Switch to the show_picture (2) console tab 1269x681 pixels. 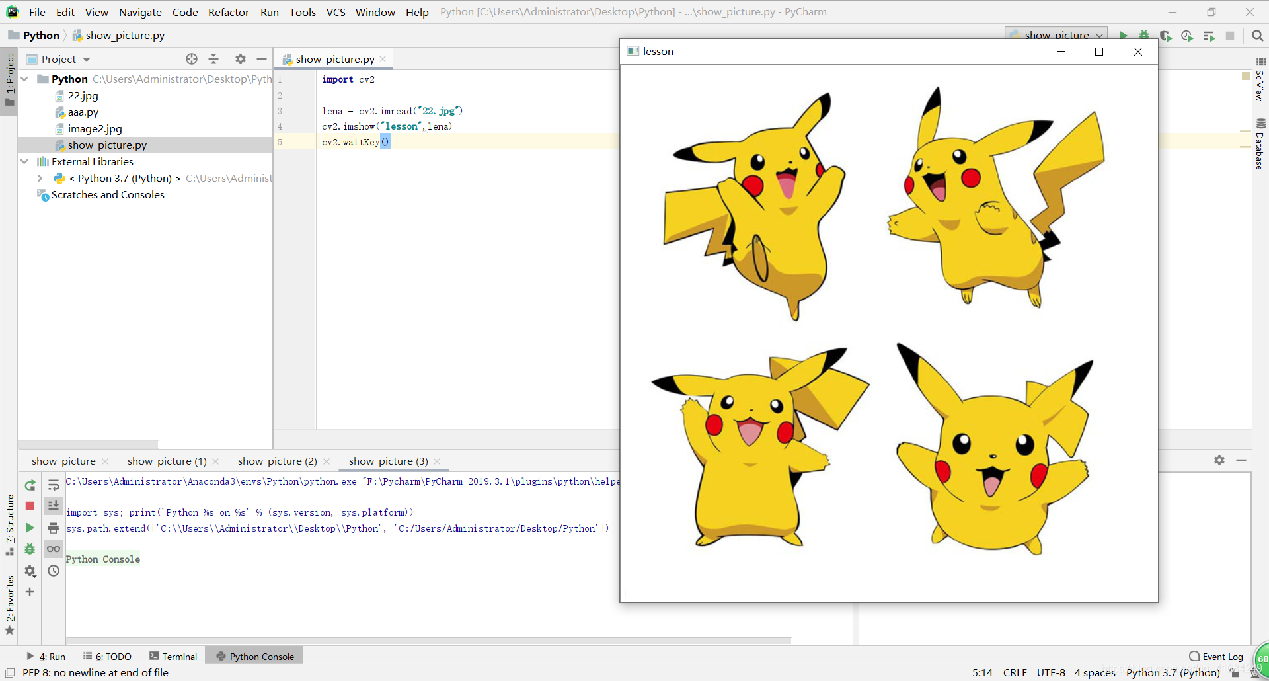point(277,461)
